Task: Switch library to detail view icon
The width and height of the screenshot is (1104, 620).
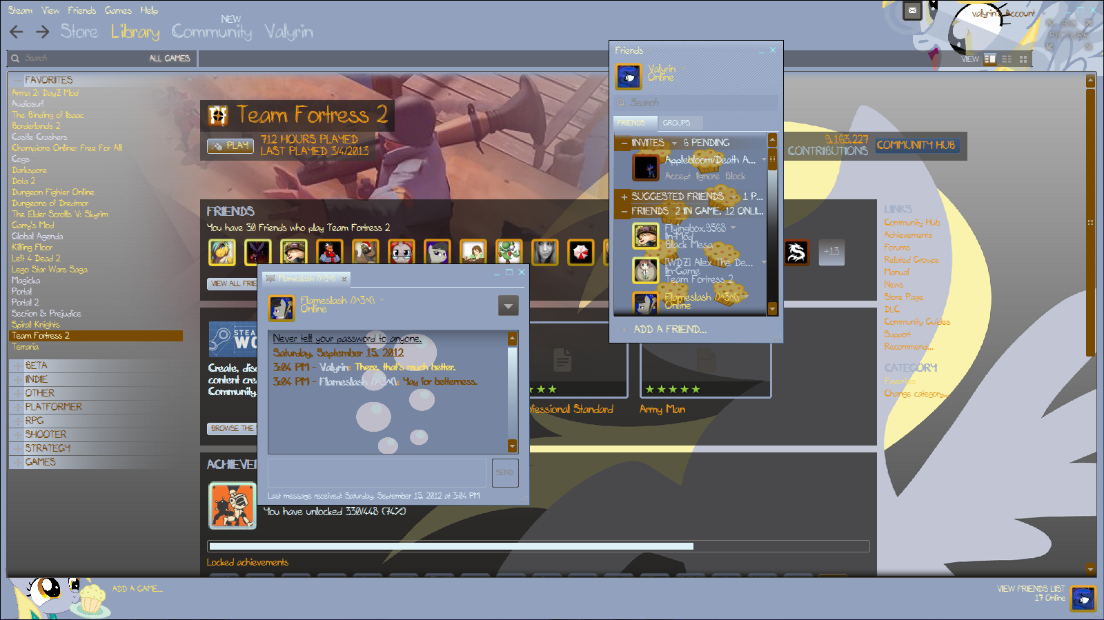Action: (990, 59)
